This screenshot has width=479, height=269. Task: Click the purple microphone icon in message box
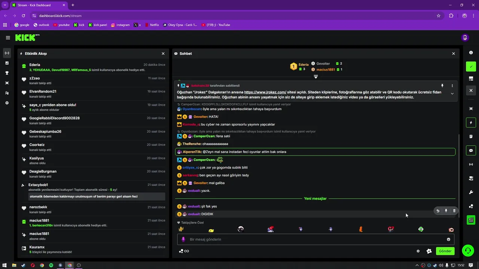(x=183, y=239)
